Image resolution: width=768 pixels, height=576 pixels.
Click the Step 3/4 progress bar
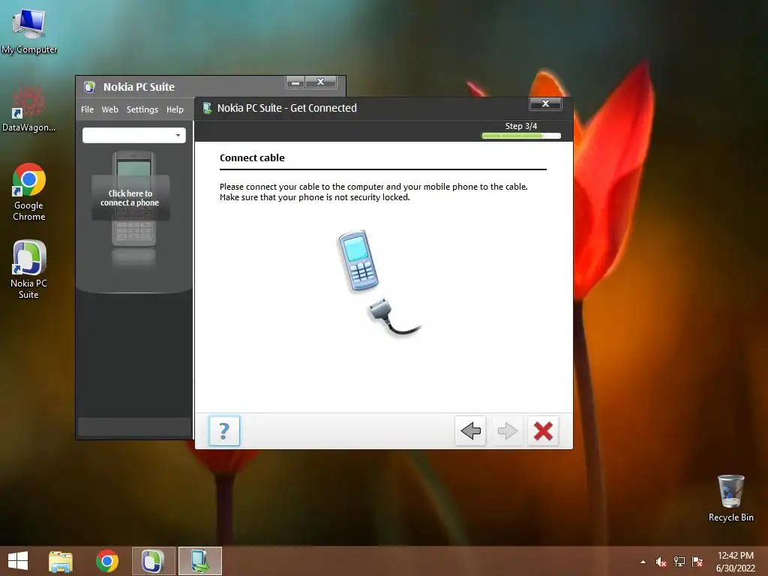point(521,136)
